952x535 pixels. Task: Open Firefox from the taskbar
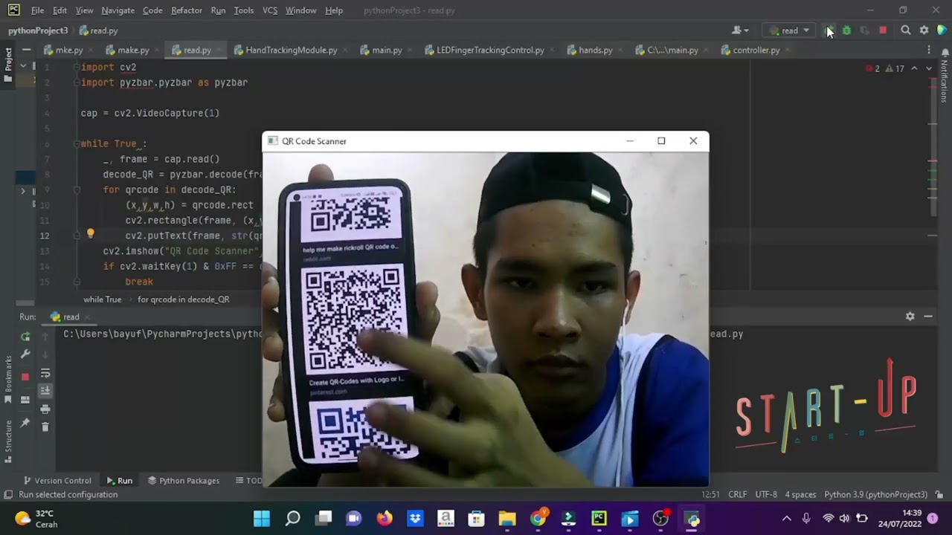coord(385,518)
